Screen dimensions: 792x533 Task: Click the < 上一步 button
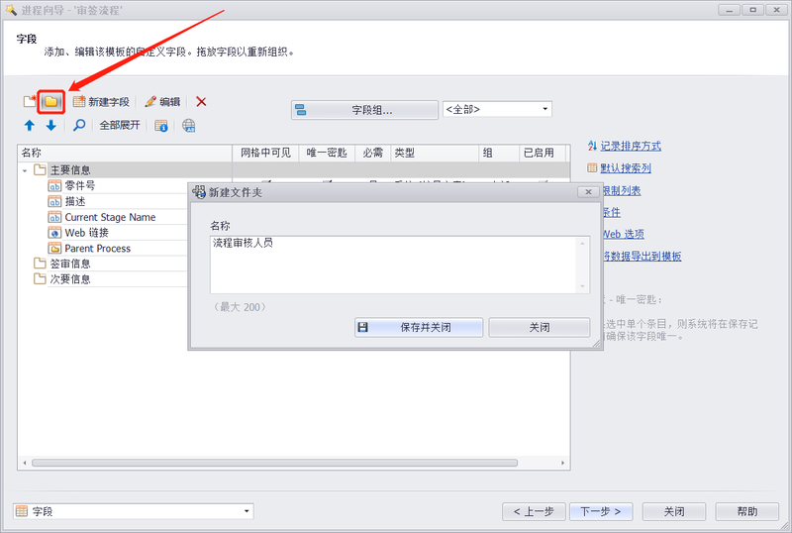point(535,512)
